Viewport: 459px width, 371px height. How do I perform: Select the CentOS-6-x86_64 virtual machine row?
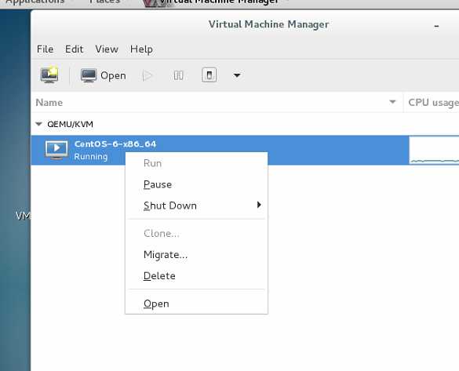[245, 150]
